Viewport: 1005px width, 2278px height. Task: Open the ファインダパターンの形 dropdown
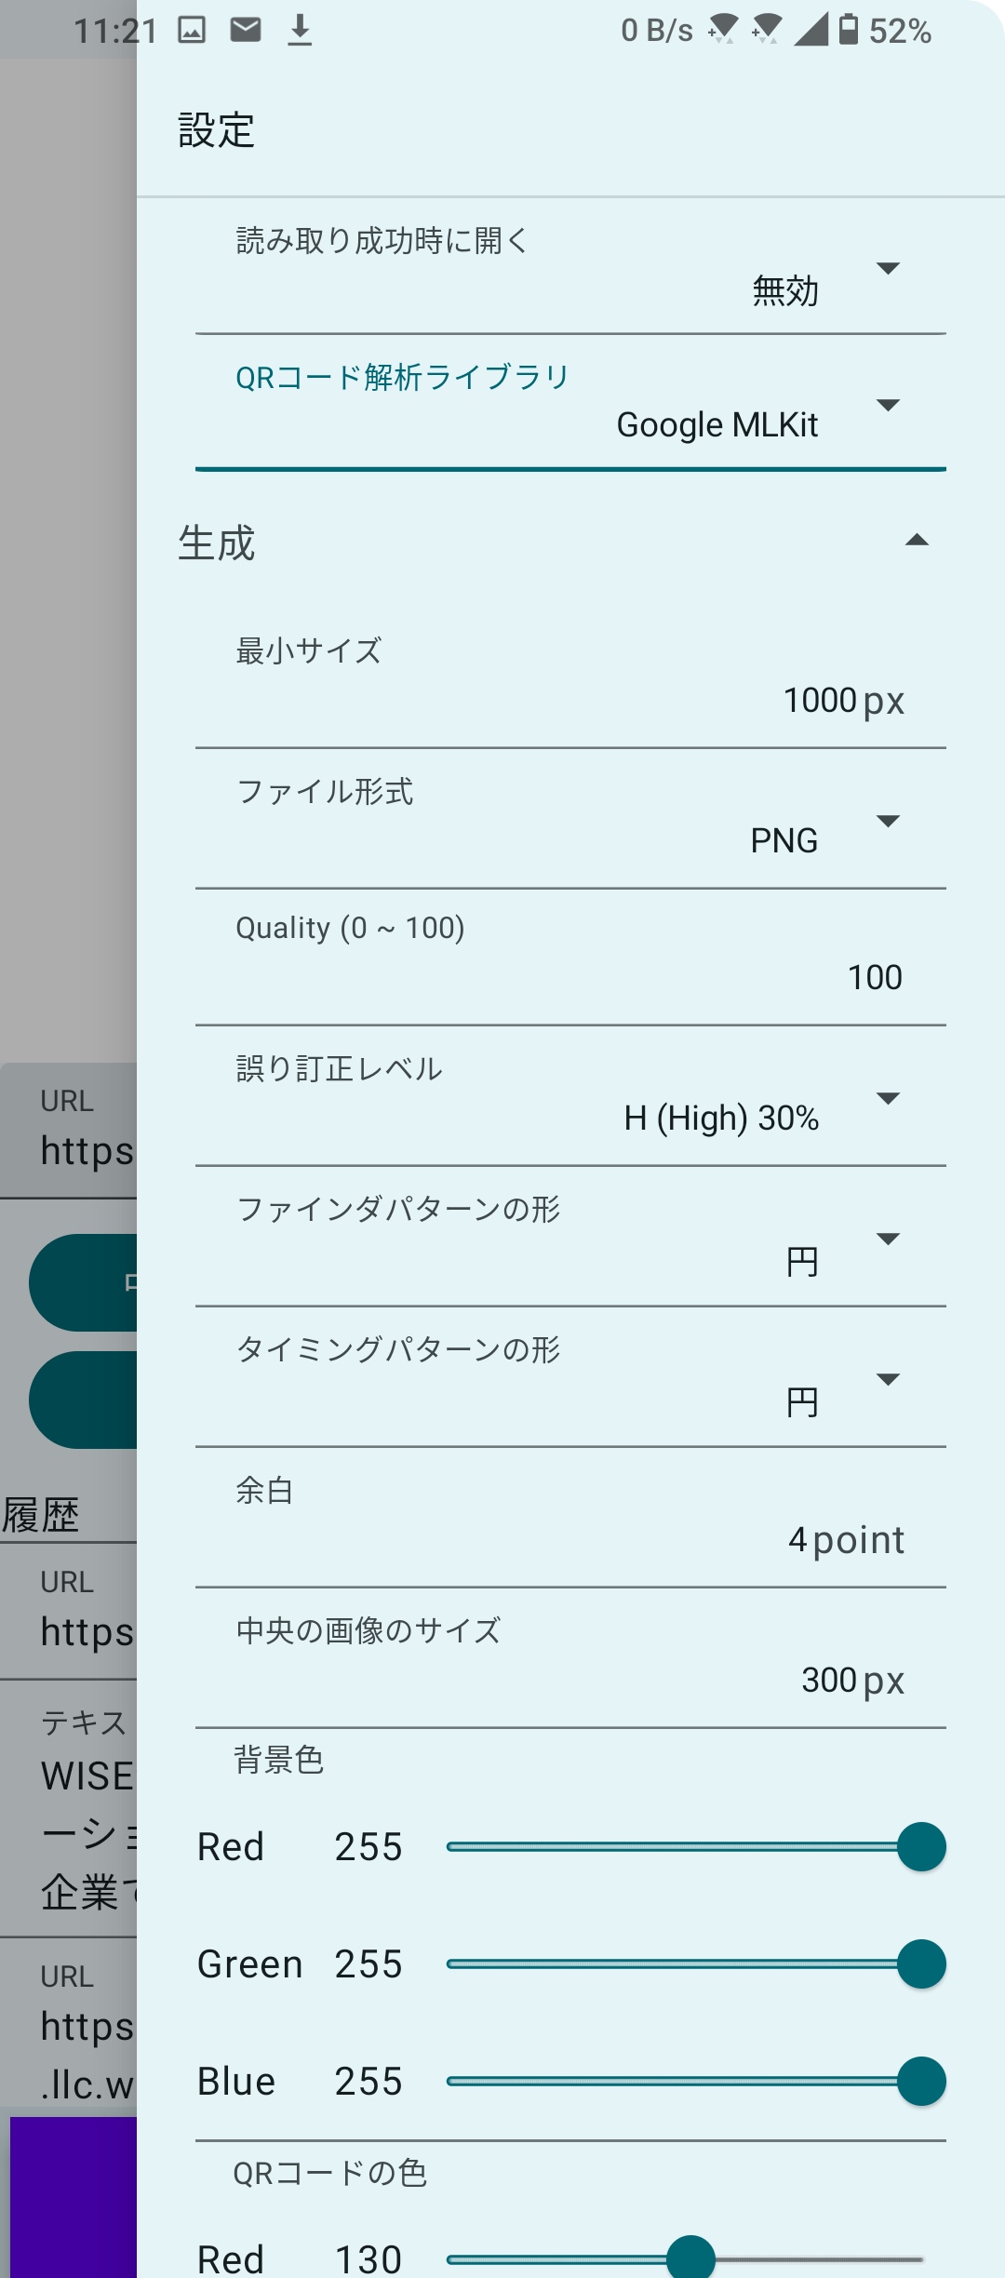click(801, 1261)
